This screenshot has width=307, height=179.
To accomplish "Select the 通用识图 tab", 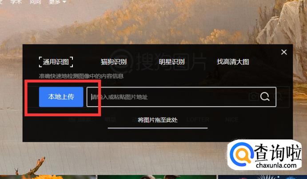I will click(56, 62).
